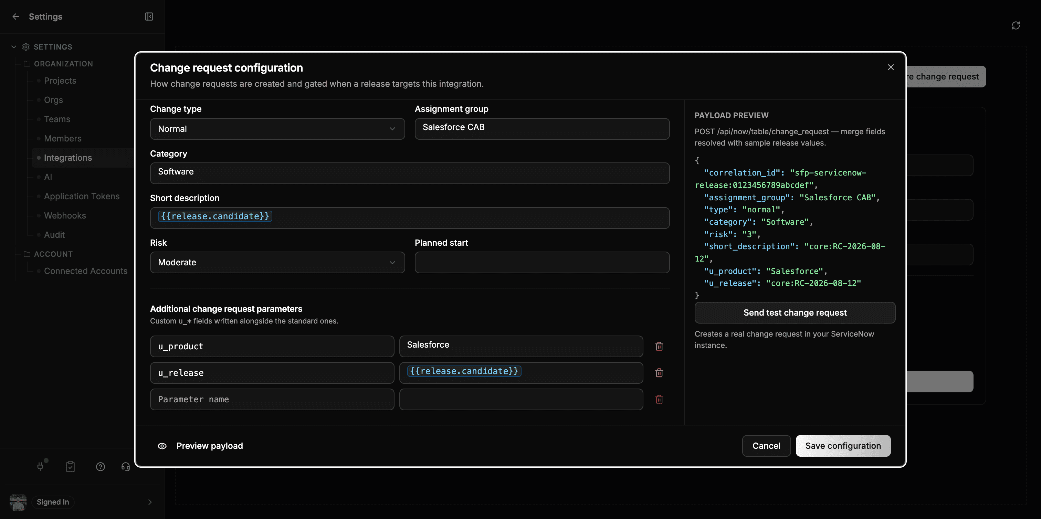Collapse the sidebar panel icon

[149, 17]
